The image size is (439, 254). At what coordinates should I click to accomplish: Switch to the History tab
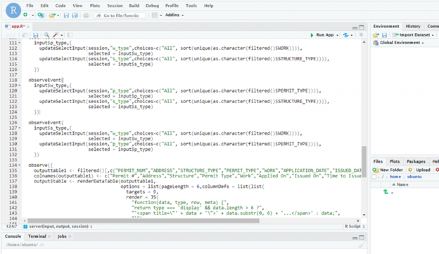click(413, 26)
